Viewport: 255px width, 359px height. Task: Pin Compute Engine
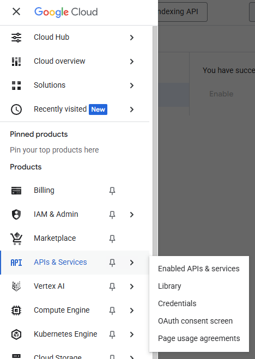tap(112, 311)
